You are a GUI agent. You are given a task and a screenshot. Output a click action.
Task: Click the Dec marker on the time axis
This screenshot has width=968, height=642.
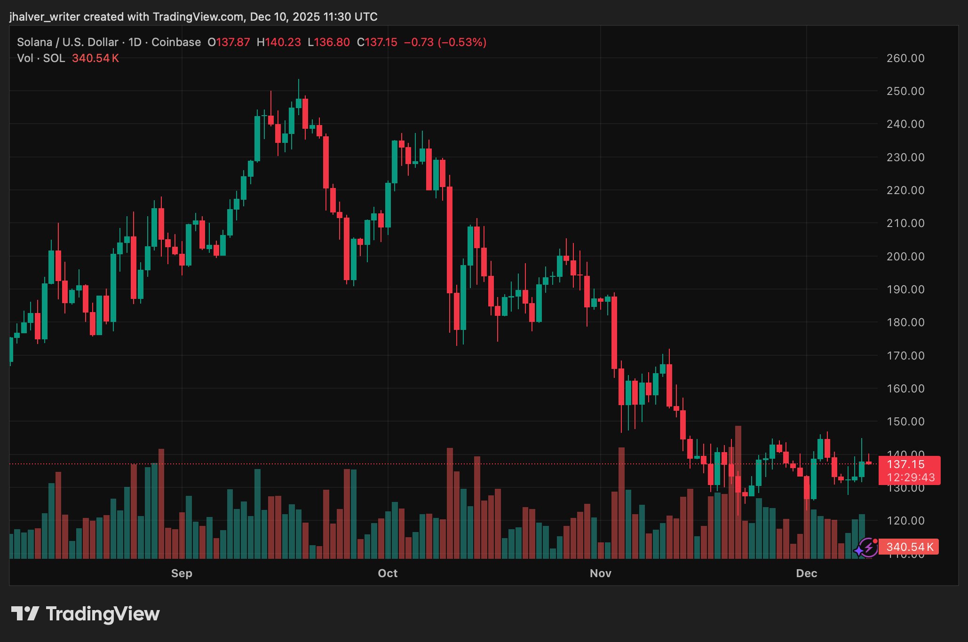coord(806,573)
